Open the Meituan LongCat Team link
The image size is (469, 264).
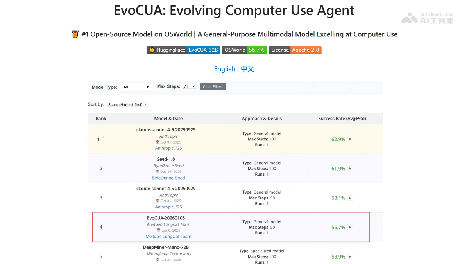[169, 236]
